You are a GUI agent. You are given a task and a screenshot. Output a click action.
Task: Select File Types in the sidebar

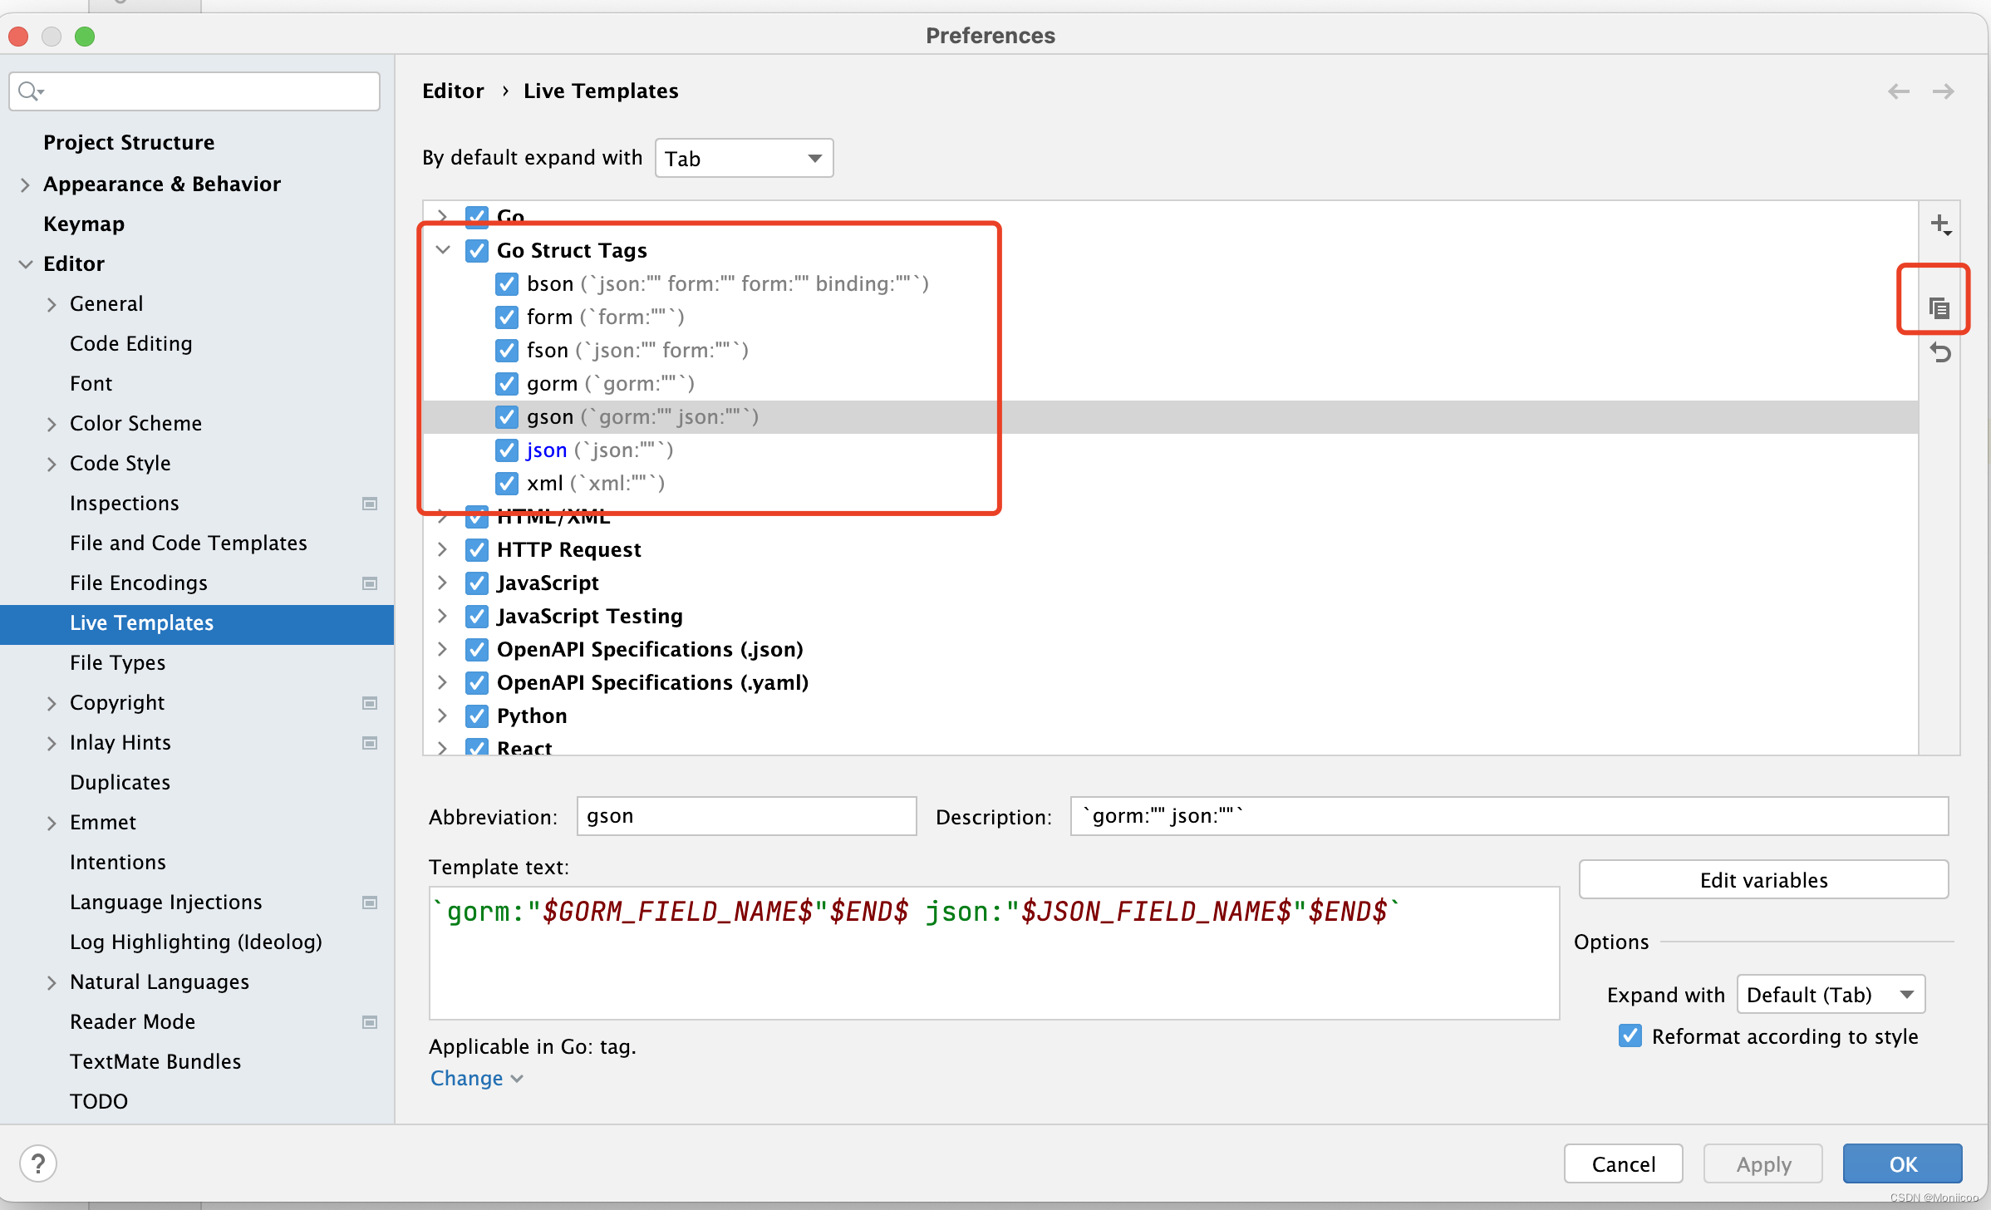[117, 662]
